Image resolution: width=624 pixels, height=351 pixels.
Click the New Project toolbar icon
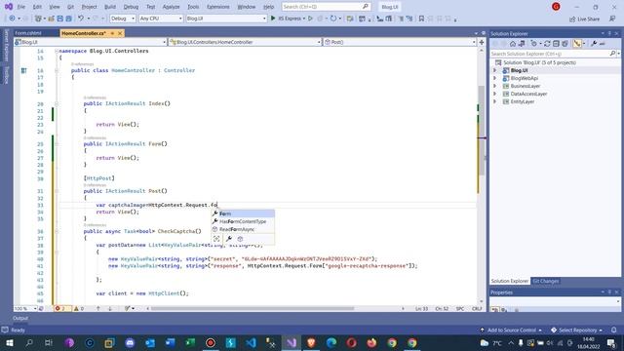coord(38,19)
